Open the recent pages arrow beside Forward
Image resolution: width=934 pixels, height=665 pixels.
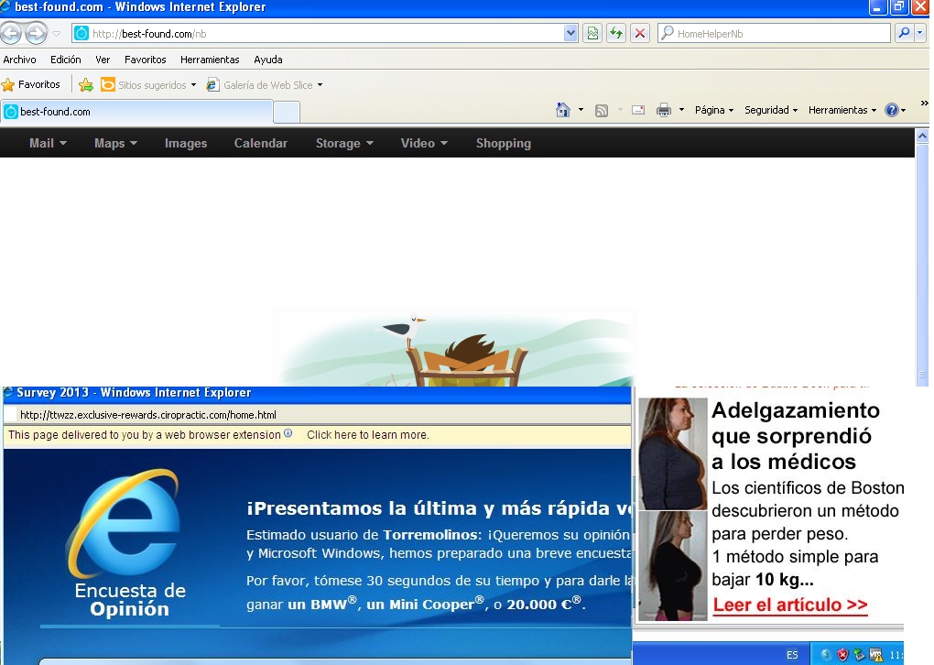coord(57,34)
